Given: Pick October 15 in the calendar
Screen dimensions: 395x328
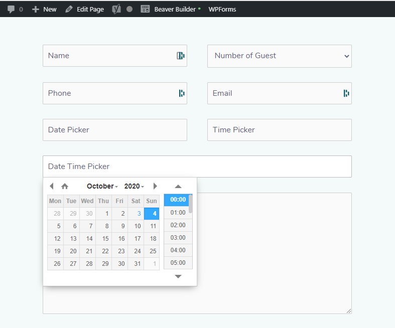Looking at the screenshot, I should [103, 239].
